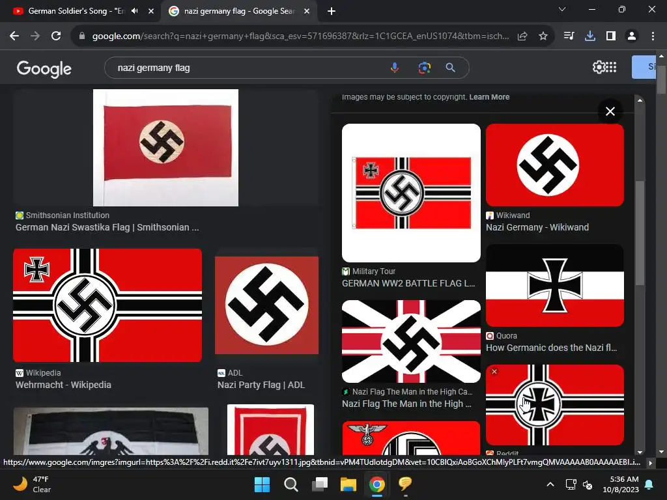Click the address bar URL
This screenshot has width=667, height=500.
click(300, 36)
